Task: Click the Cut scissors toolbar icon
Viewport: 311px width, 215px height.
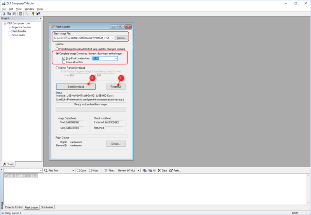Action: (4, 14)
